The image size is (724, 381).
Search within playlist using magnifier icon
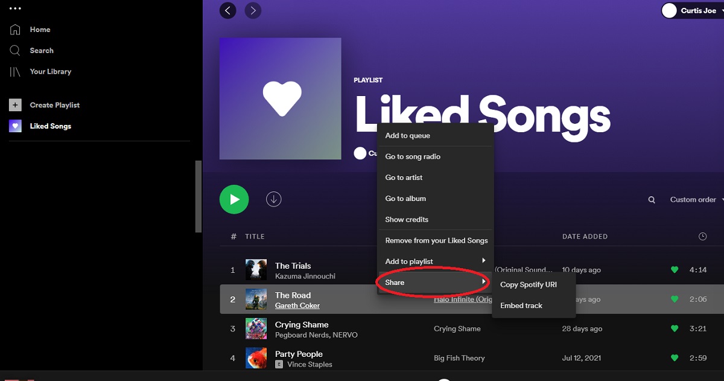click(652, 200)
